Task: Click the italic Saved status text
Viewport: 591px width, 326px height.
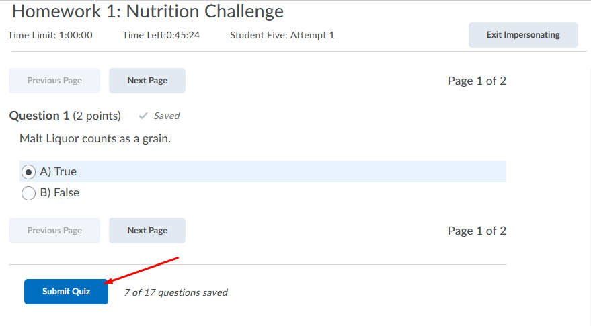Action: [166, 116]
